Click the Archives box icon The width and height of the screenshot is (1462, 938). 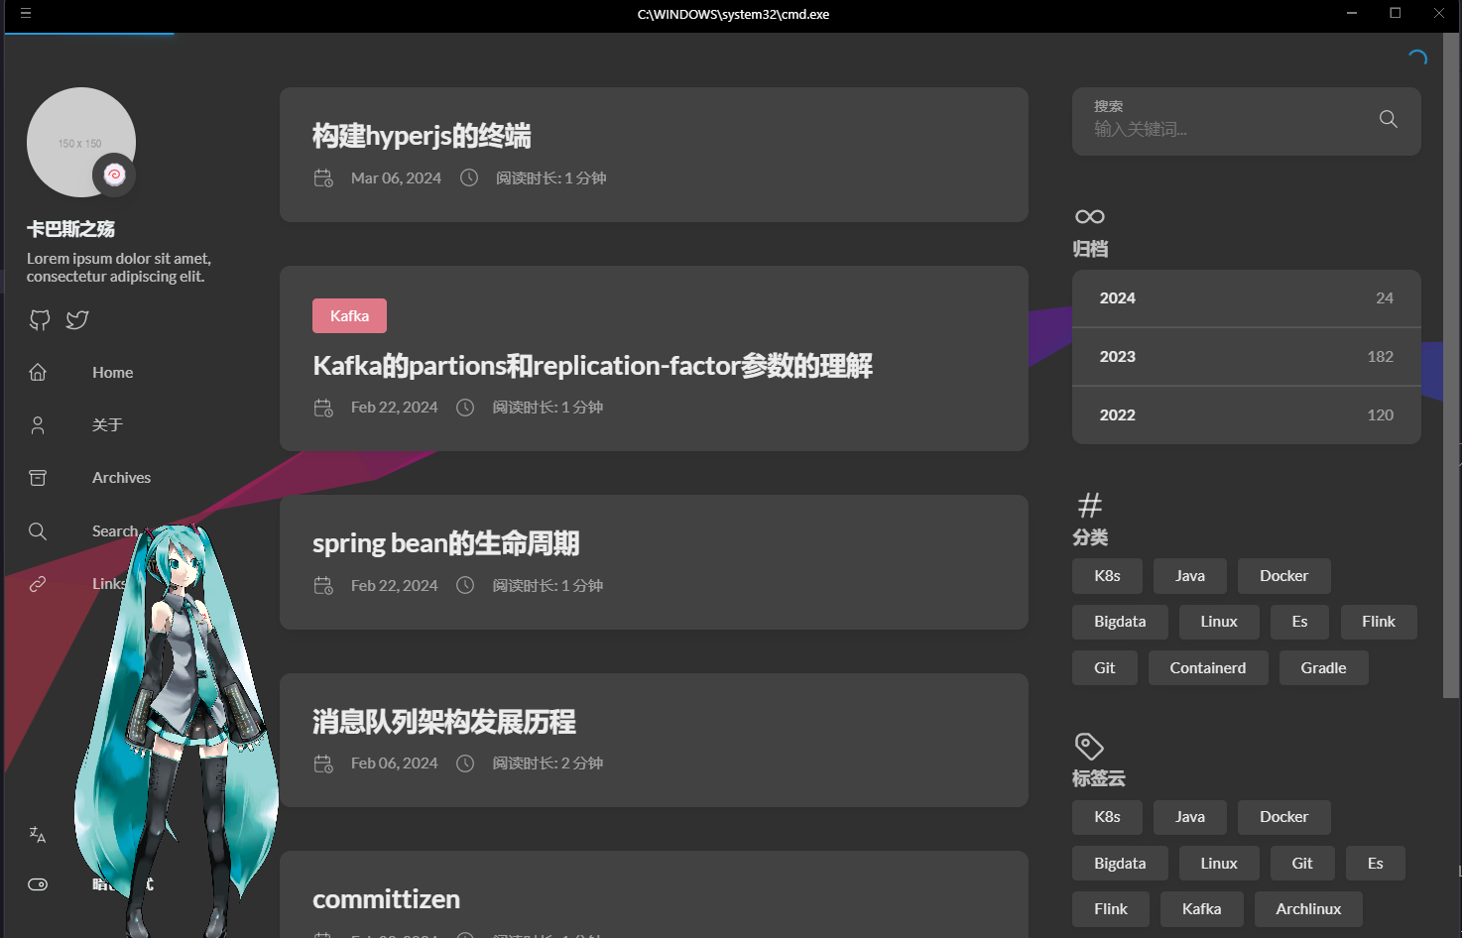pos(38,478)
